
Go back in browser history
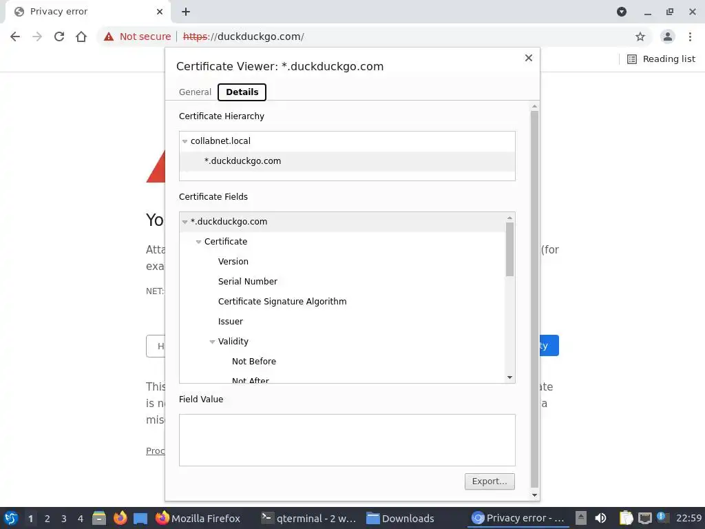(x=15, y=37)
